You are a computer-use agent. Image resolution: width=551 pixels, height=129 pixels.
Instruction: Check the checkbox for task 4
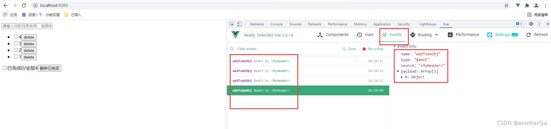point(16,37)
